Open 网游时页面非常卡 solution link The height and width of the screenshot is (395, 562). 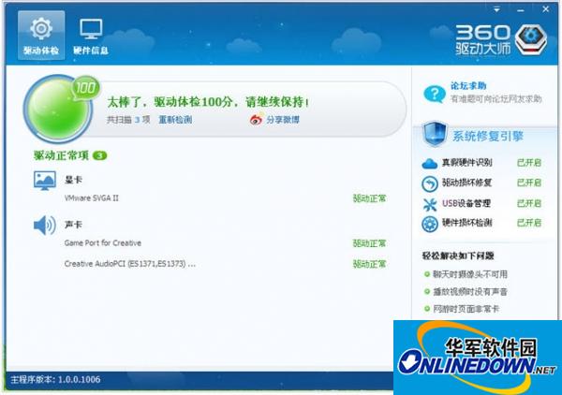pos(466,309)
